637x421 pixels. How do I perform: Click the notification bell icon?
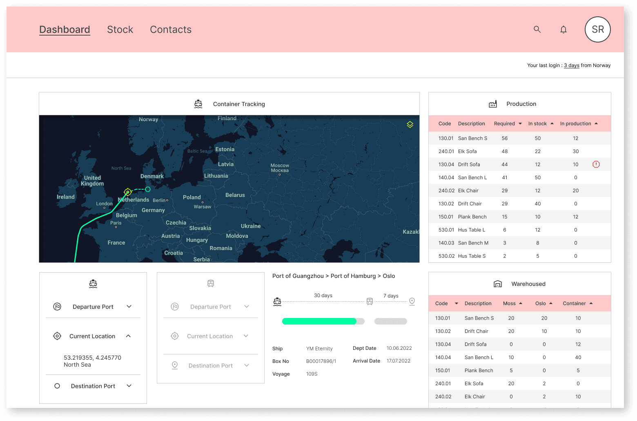click(563, 29)
